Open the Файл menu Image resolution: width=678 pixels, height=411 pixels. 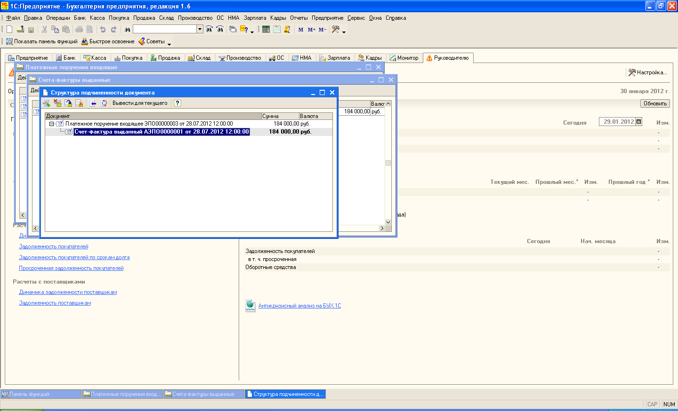(x=13, y=18)
